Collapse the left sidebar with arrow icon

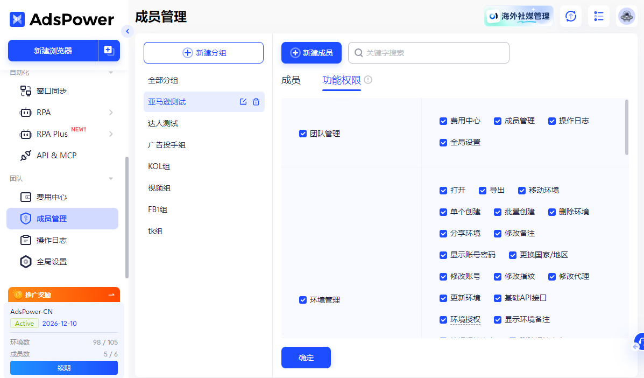128,31
